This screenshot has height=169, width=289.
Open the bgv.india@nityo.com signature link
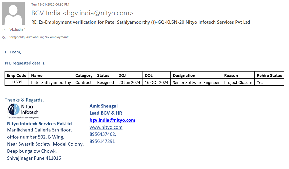[x=112, y=120]
